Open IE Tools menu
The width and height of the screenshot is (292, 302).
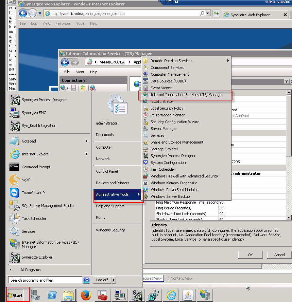(x=80, y=23)
